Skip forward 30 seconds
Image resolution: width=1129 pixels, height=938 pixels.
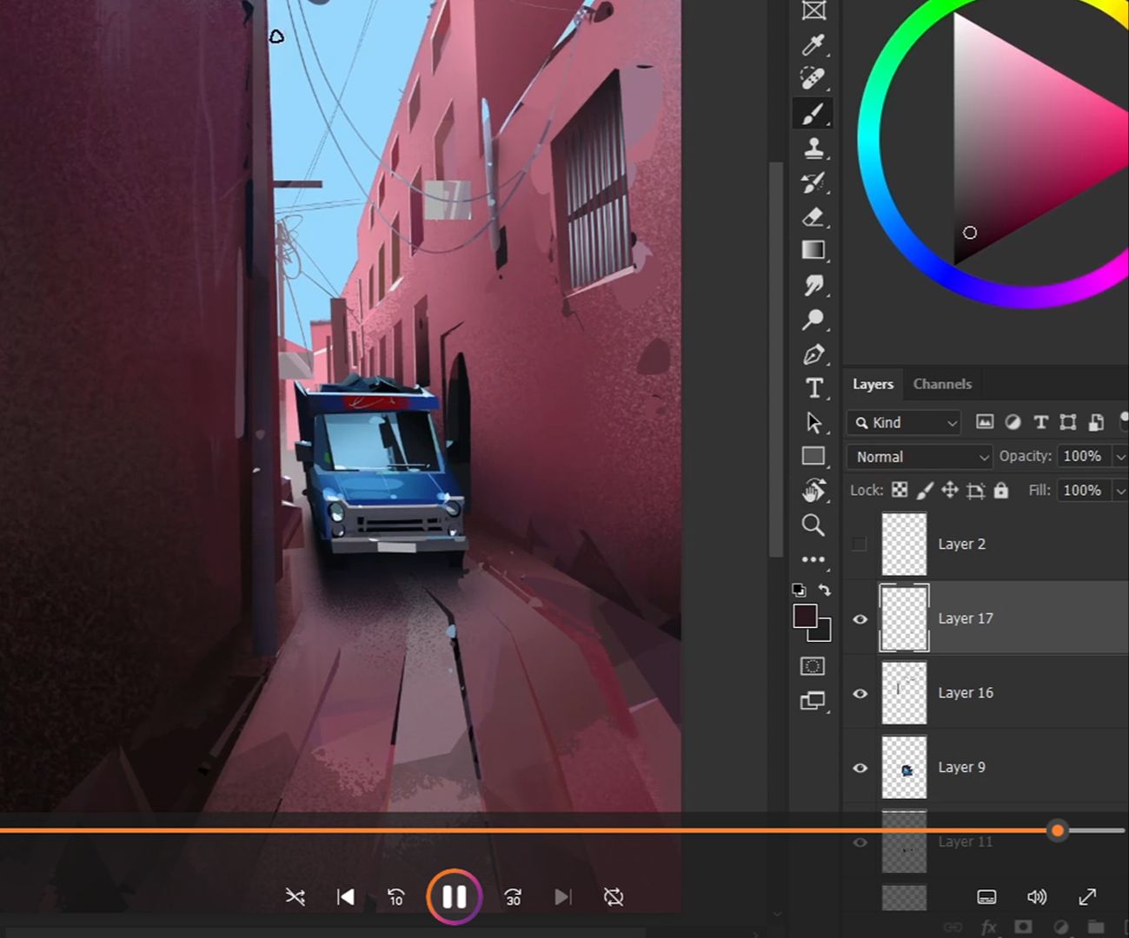513,897
